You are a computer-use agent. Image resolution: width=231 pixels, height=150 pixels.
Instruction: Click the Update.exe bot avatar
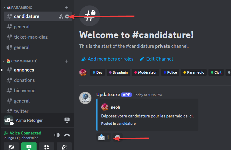coord(85,98)
